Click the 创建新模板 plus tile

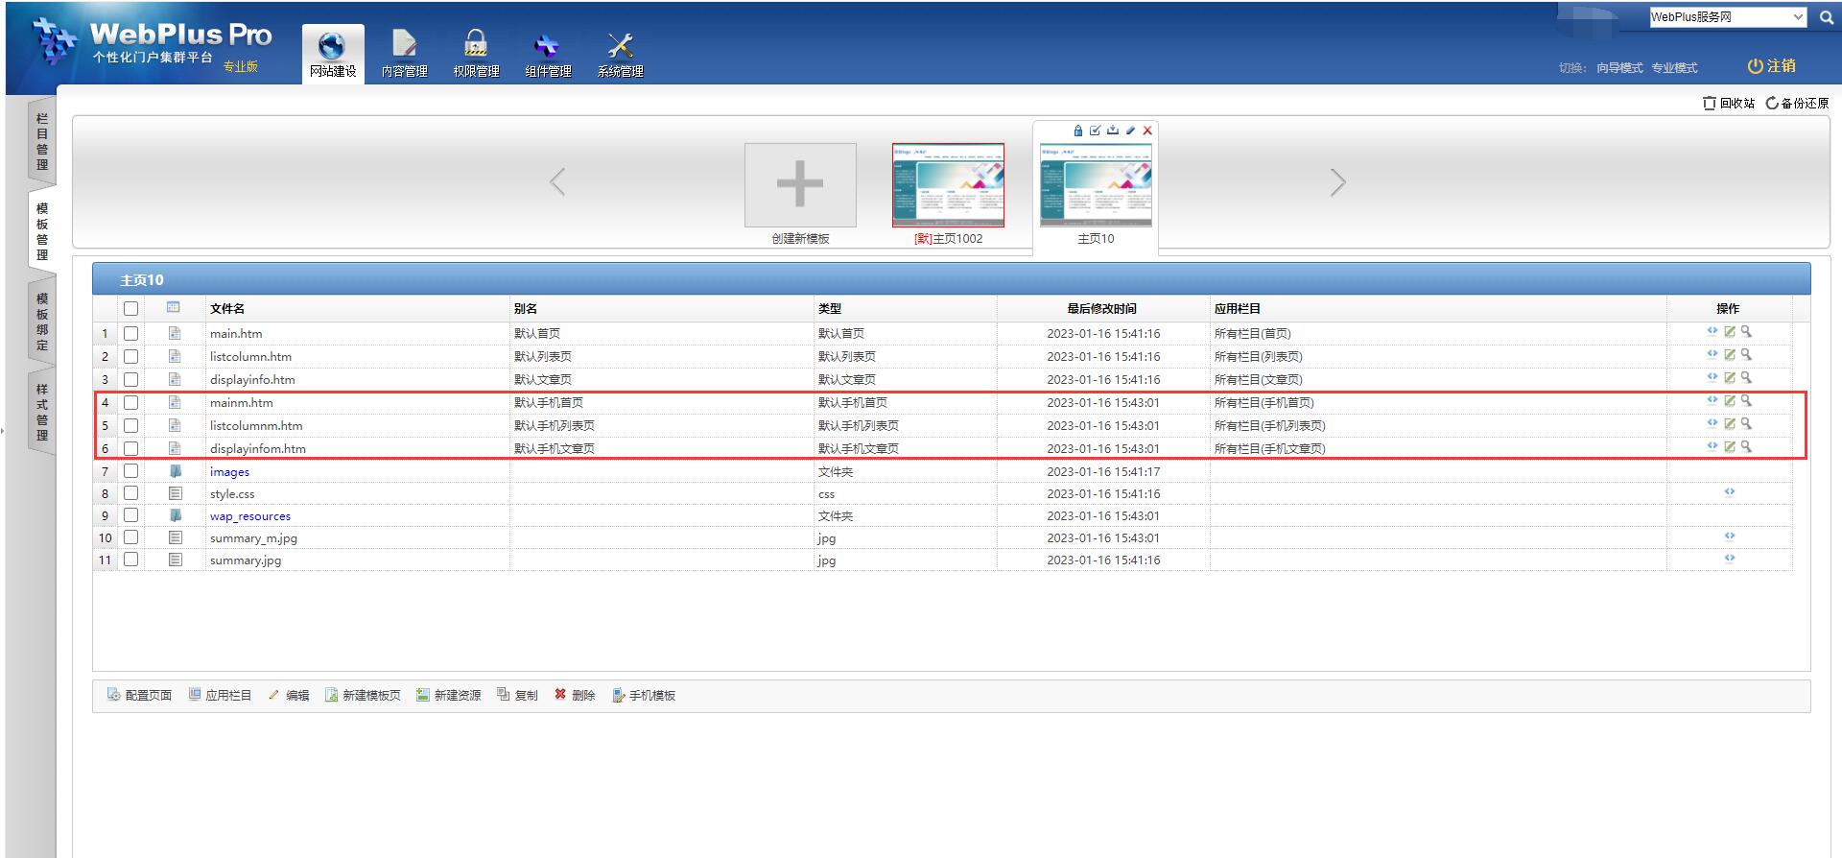tap(800, 185)
